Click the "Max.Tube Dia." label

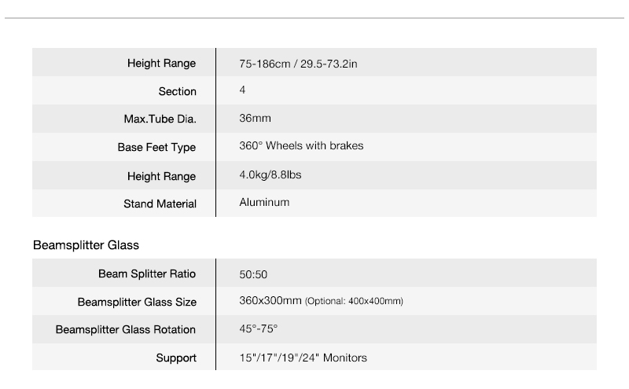155,119
